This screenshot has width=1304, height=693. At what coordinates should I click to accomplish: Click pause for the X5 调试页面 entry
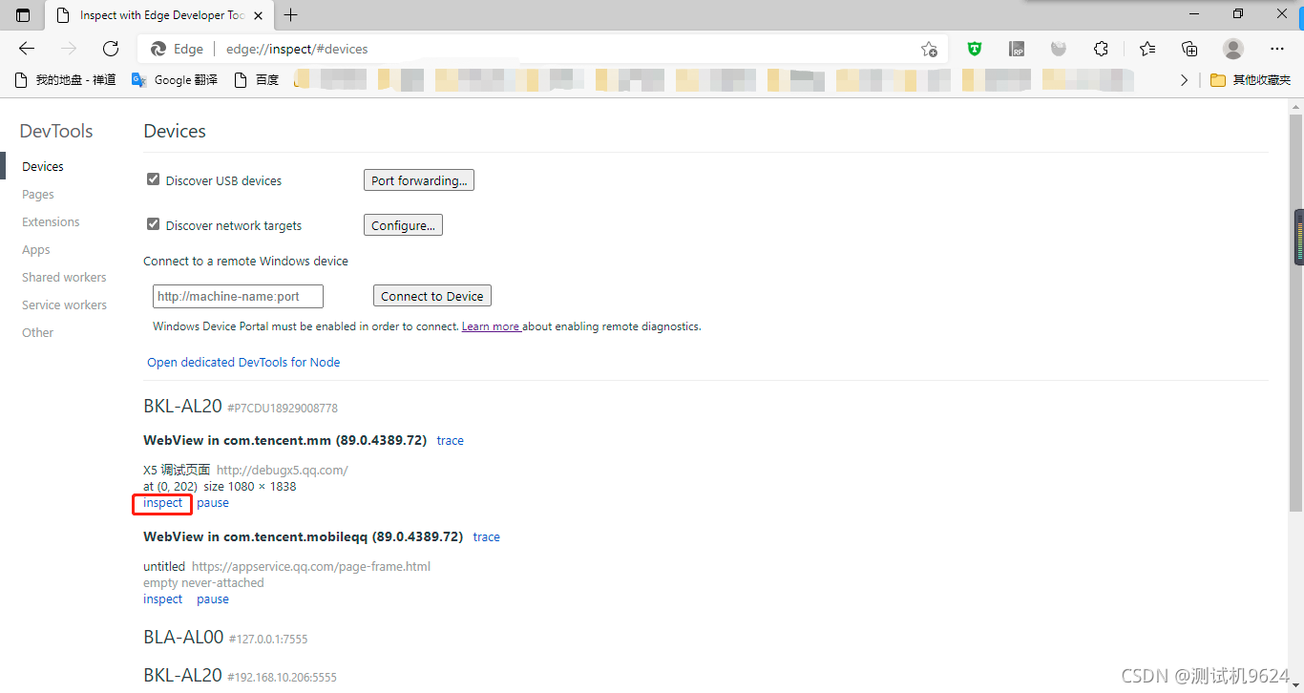point(213,503)
